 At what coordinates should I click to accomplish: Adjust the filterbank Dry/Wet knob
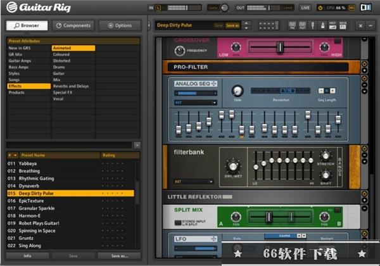(233, 166)
